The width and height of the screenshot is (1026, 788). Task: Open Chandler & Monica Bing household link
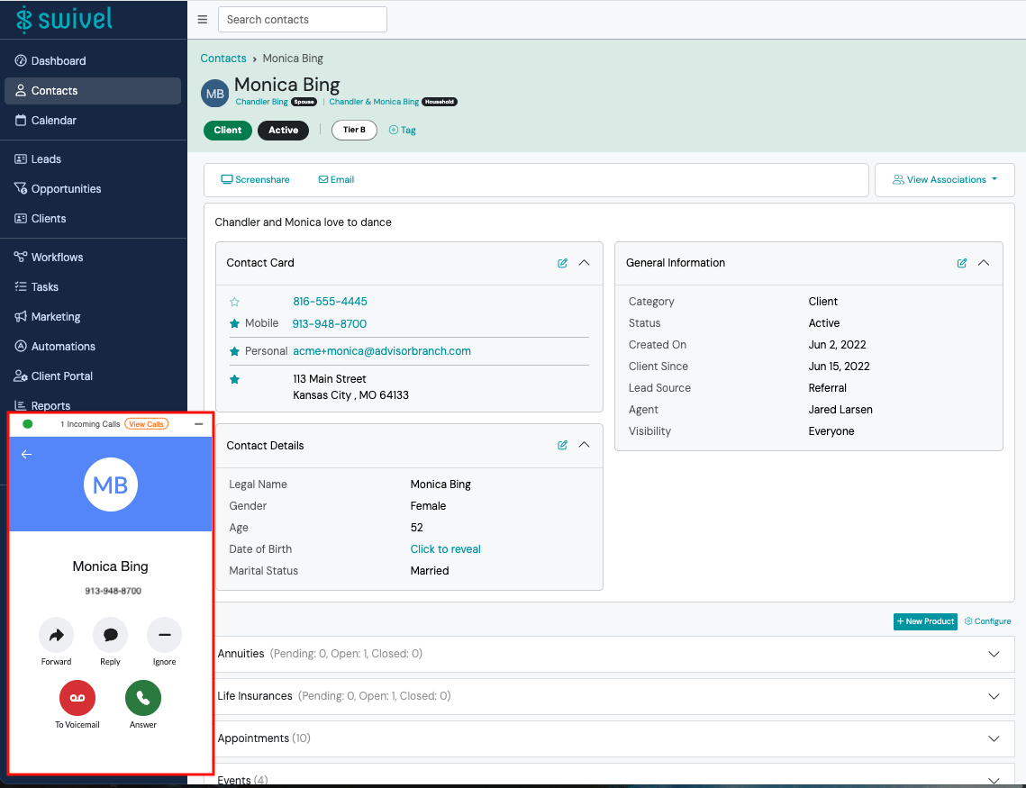point(374,102)
